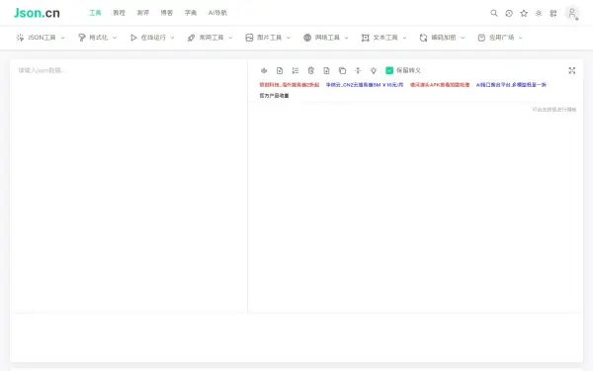This screenshot has width=593, height=371.
Task: Expand the 图片工具 dropdown menu
Action: (268, 38)
